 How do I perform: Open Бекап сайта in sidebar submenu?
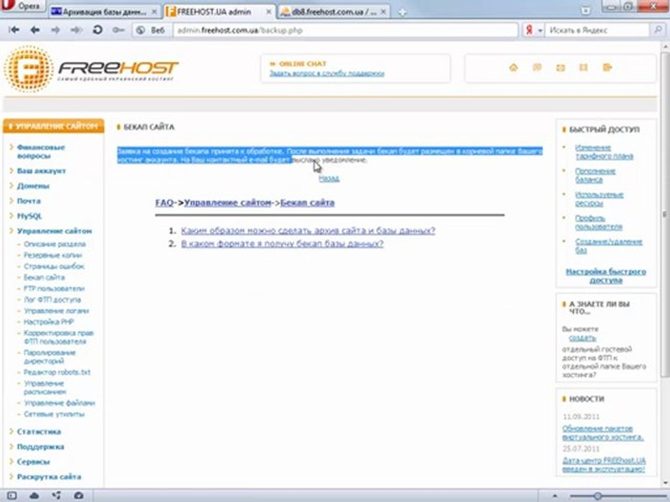(44, 277)
